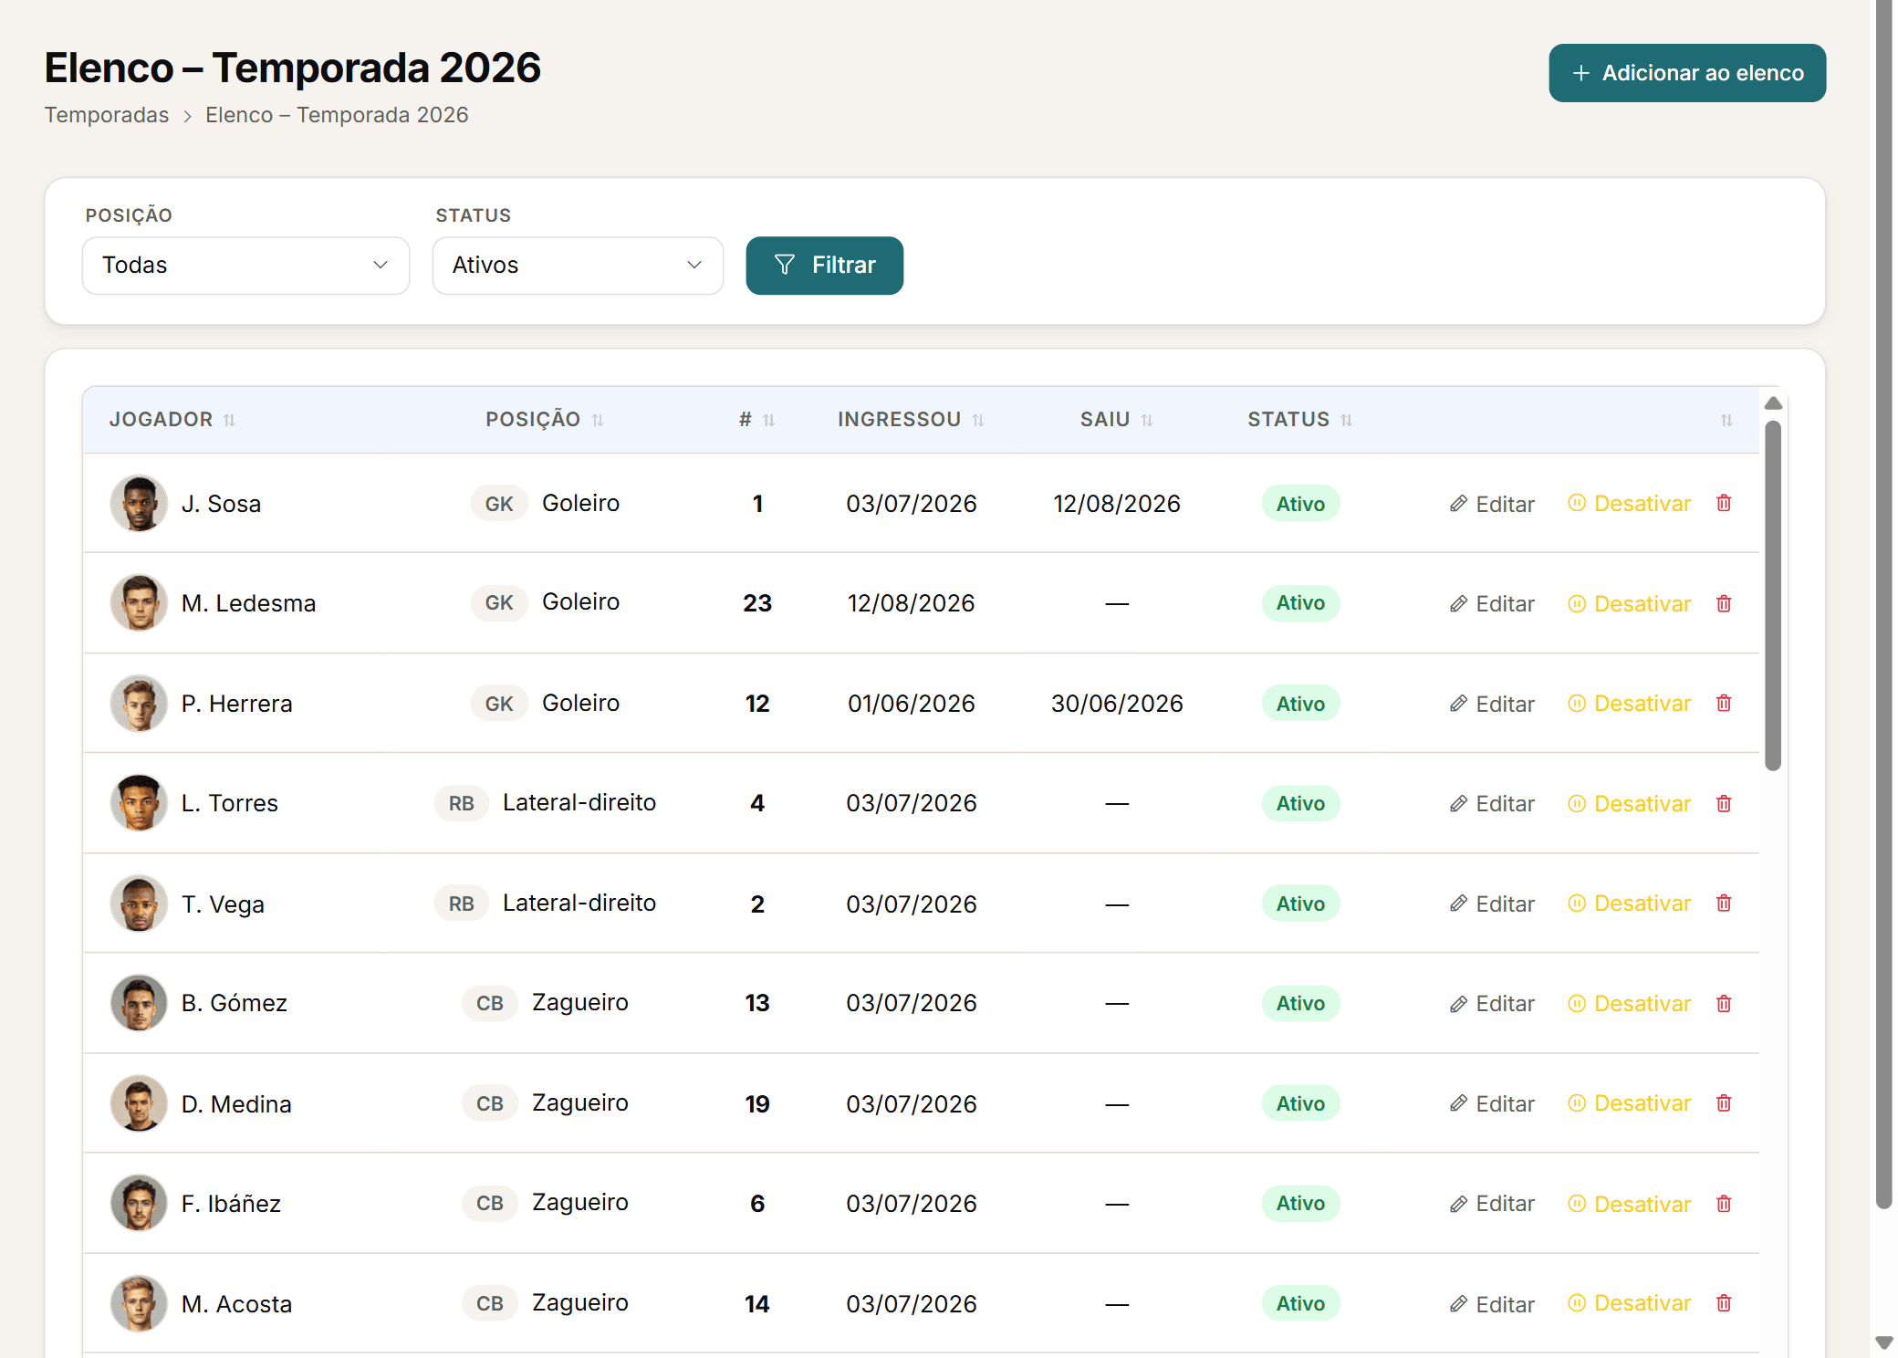Screen dimensions: 1898x1358
Task: Click the table's inner vertical scrollbar thumb
Action: point(1773,595)
